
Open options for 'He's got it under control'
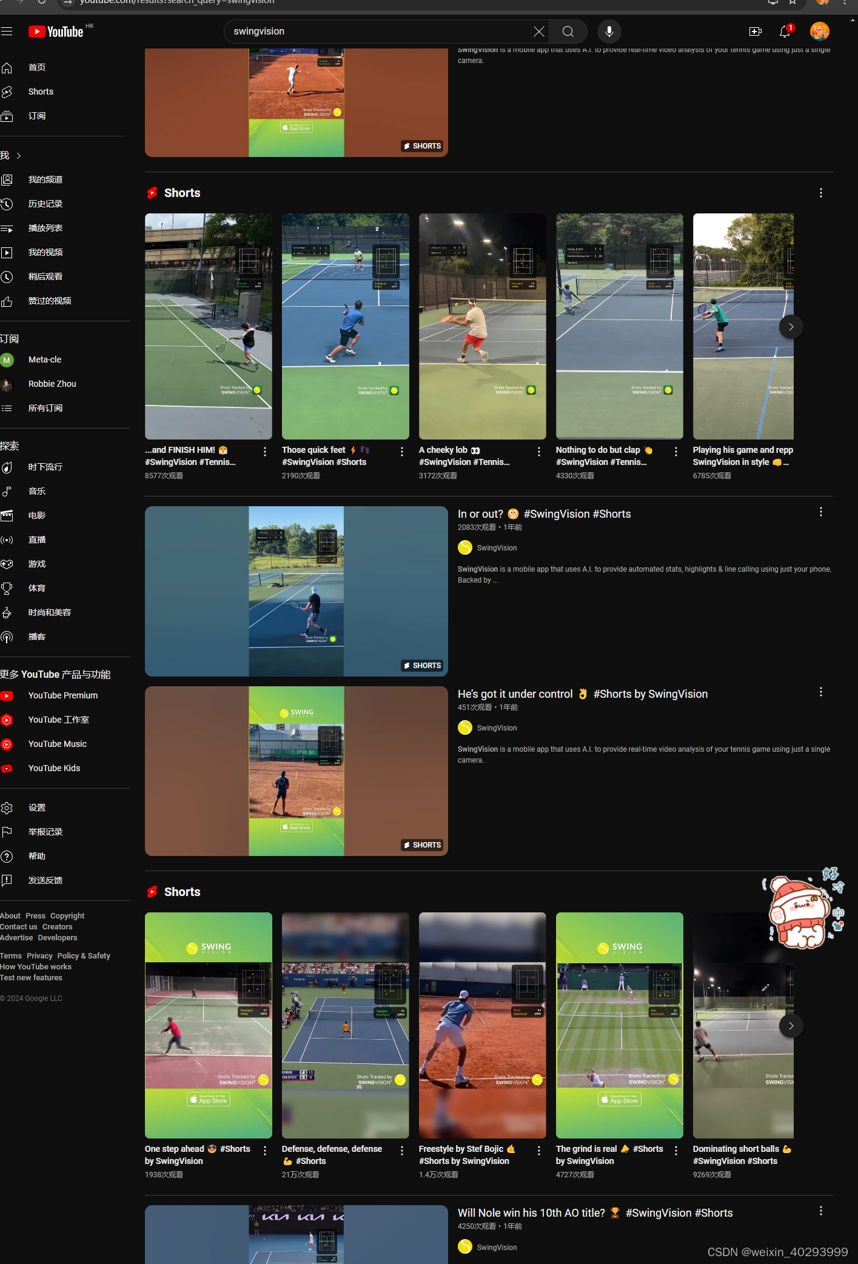click(821, 692)
